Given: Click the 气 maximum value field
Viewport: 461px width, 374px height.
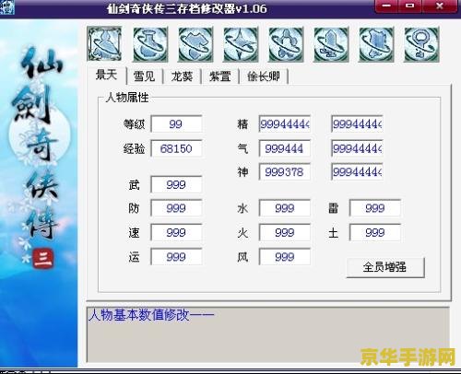Looking at the screenshot, I should coord(357,148).
